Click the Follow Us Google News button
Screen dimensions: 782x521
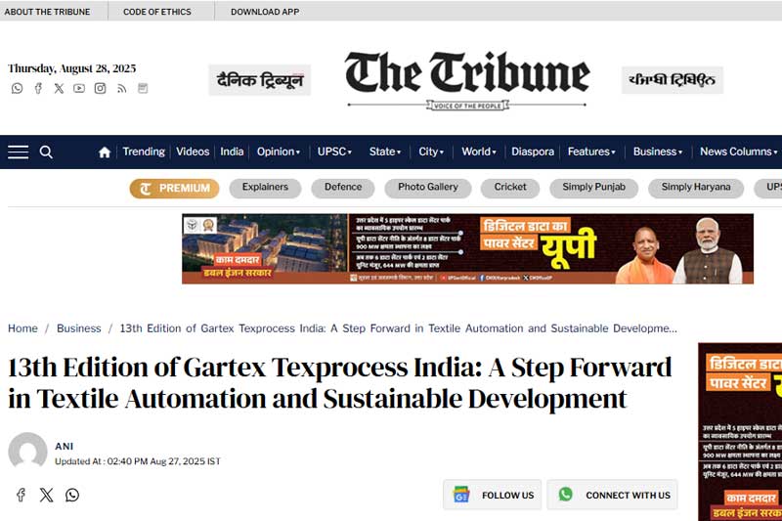click(x=493, y=495)
